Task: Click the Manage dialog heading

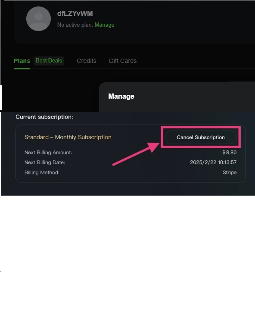Action: (x=121, y=96)
